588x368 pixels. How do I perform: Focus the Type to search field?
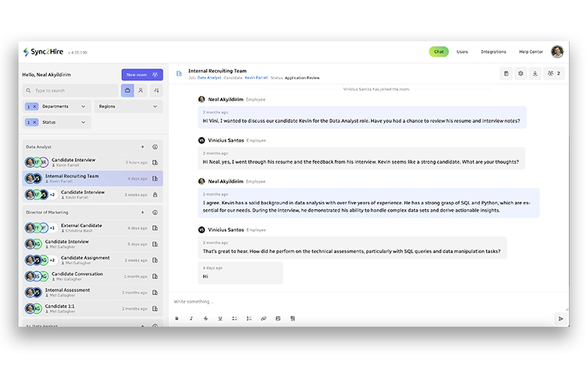pyautogui.click(x=70, y=91)
